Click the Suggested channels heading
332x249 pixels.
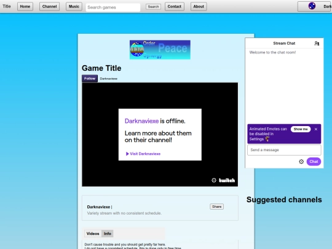pos(284,200)
